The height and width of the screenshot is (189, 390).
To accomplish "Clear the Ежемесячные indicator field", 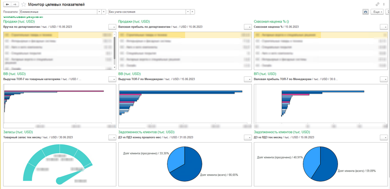I will [x=104, y=12].
